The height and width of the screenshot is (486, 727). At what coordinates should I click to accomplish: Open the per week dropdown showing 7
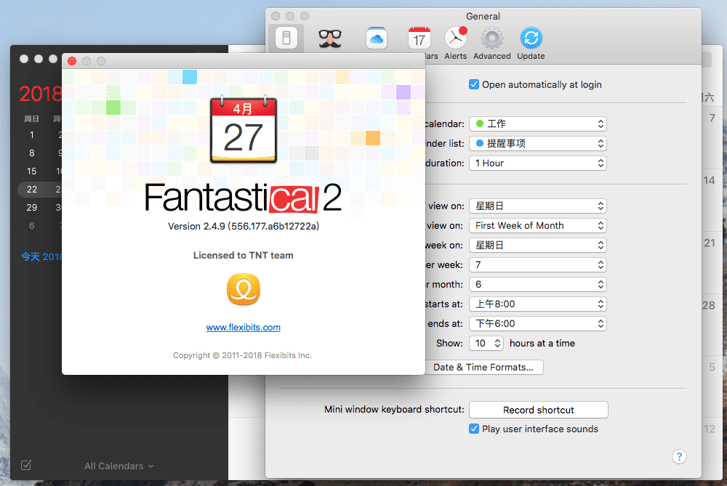[538, 264]
